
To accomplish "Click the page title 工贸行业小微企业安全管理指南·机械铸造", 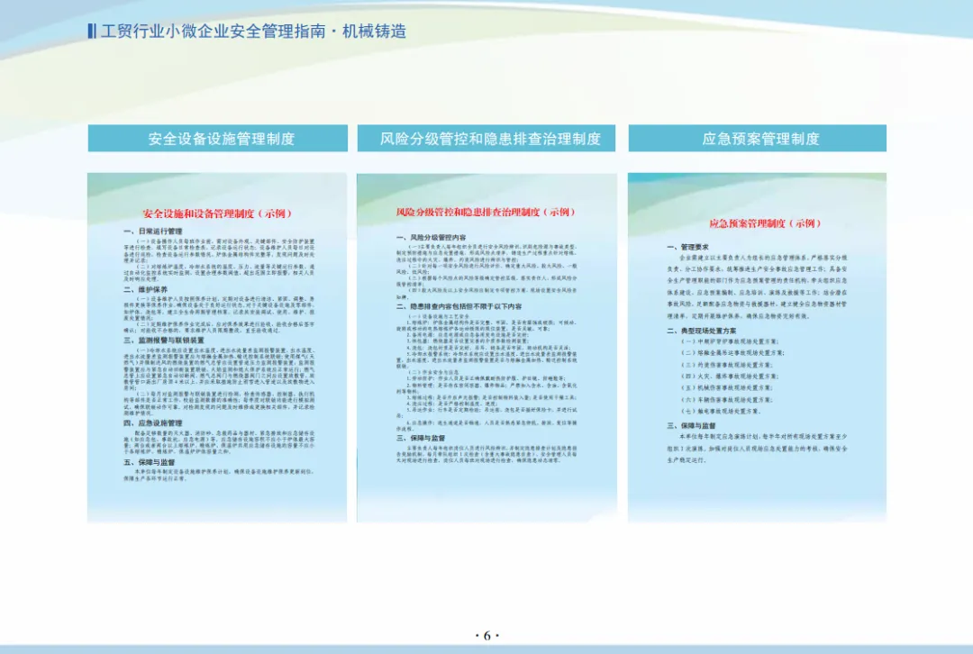I will coord(253,31).
